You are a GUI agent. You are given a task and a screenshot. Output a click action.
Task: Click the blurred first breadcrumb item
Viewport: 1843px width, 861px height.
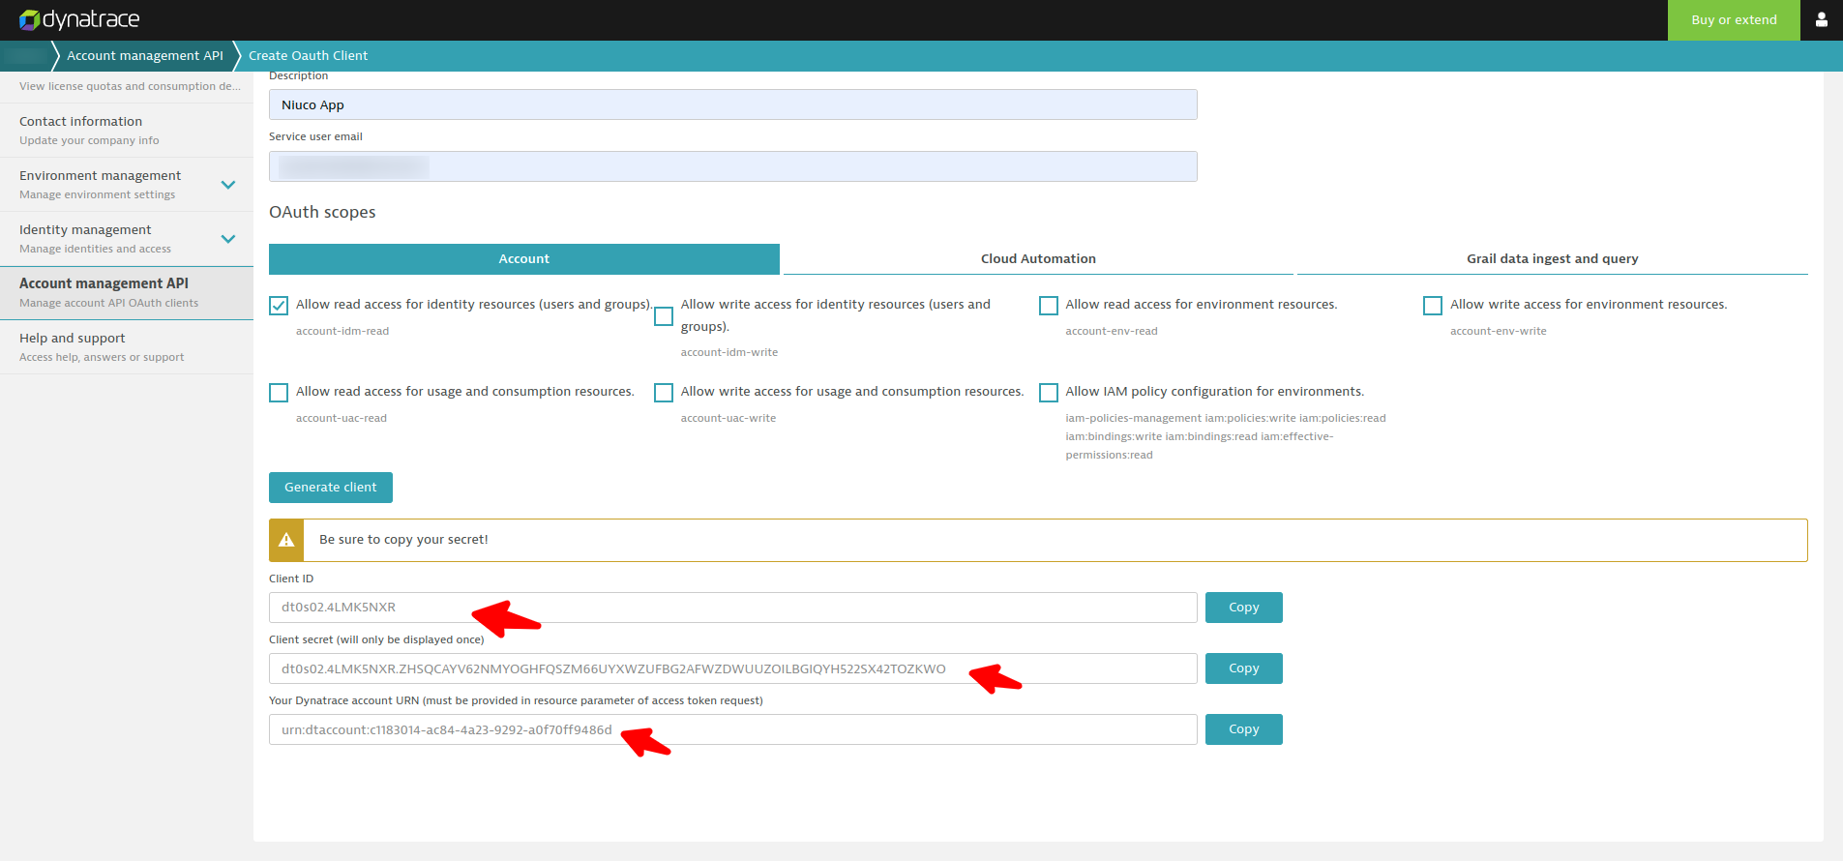pyautogui.click(x=25, y=56)
